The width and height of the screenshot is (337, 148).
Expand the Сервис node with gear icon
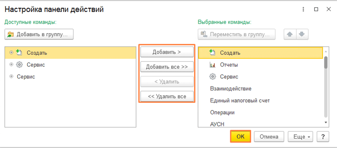coord(11,65)
